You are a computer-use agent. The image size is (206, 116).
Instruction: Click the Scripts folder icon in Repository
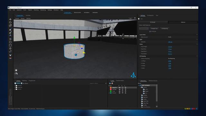click(x=142, y=99)
